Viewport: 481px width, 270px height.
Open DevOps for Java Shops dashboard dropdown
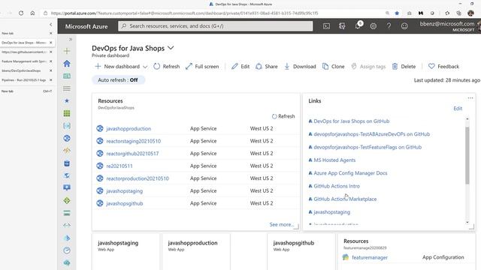point(171,48)
